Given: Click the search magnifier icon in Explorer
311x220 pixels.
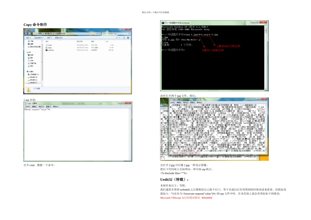Looking at the screenshot, I should 129,34.
